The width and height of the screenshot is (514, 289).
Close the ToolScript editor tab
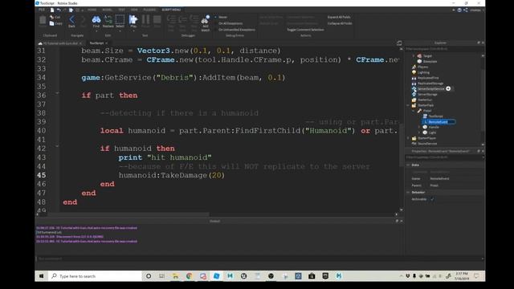(107, 43)
